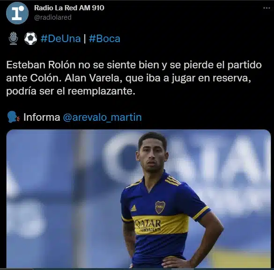Click the microphone emoji in the tweet
Image resolution: width=274 pixels, height=270 pixels.
point(13,38)
